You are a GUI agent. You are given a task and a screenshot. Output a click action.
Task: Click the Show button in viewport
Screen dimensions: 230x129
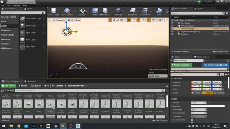click(x=78, y=20)
